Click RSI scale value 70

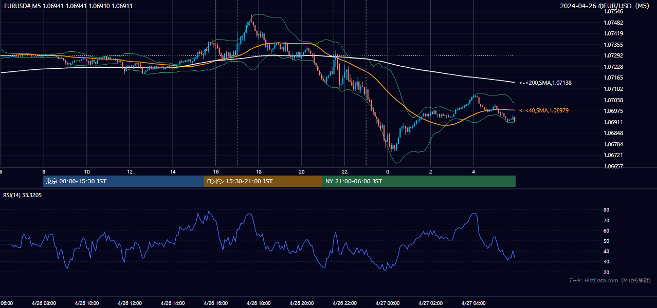coord(606,220)
